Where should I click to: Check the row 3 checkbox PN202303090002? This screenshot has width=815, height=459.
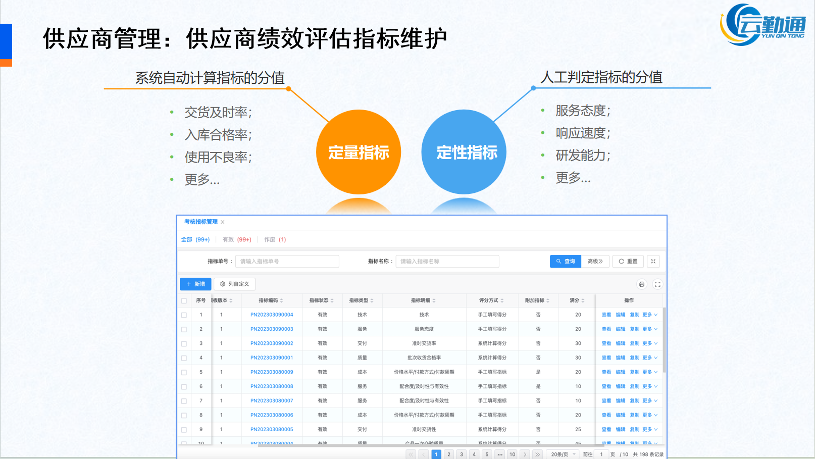pyautogui.click(x=184, y=343)
